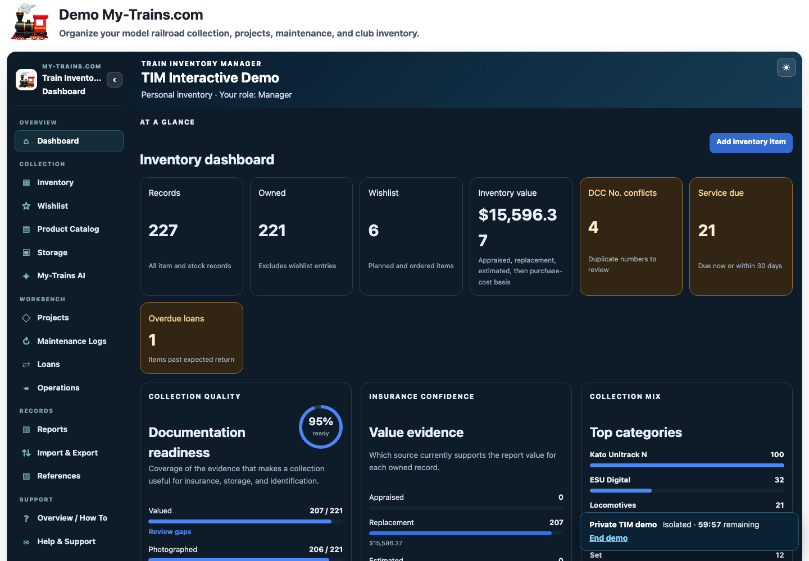
Task: Collapse the sidebar with chevron button
Action: click(x=115, y=80)
